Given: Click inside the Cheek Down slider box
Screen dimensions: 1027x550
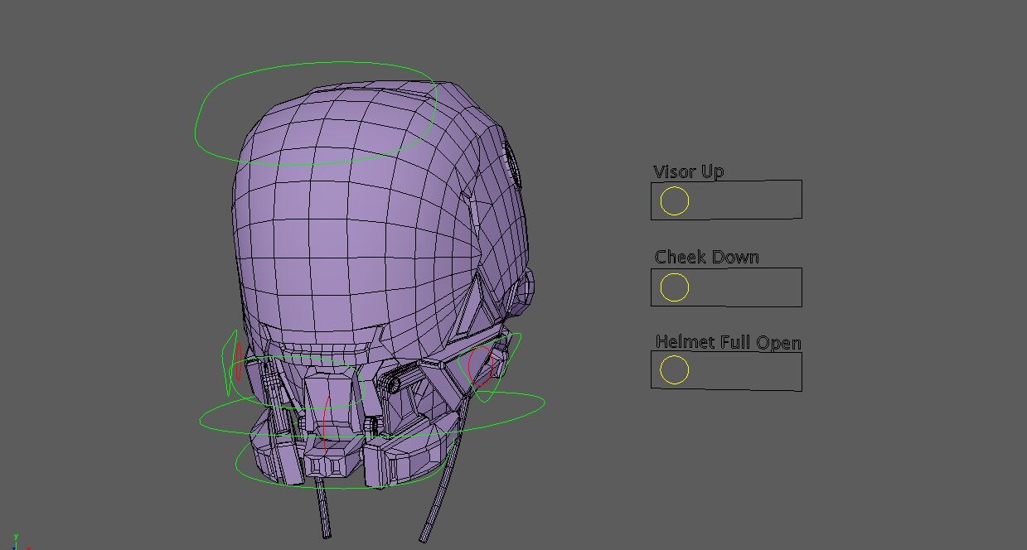Looking at the screenshot, I should (746, 287).
